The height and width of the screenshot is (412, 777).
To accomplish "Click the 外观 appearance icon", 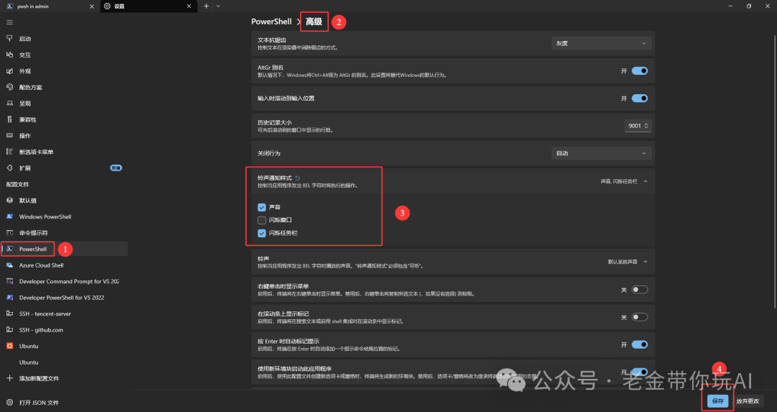I will tap(9, 70).
